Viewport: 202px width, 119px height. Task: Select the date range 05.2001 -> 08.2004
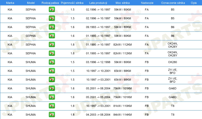98,88
